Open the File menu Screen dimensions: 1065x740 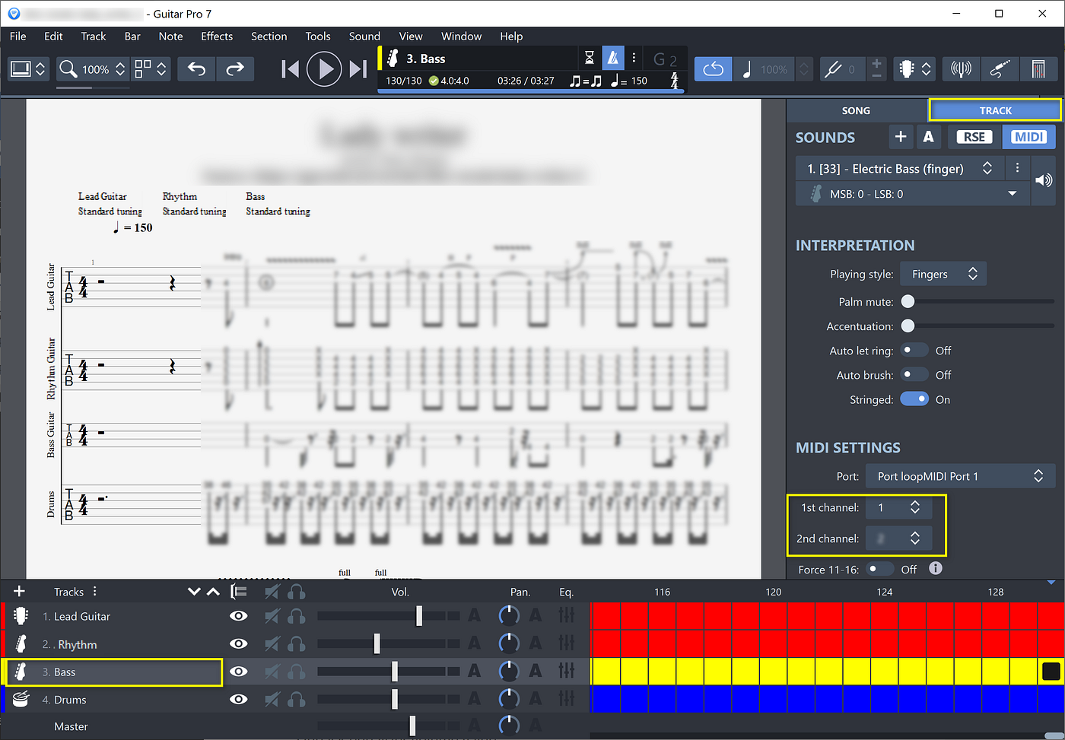[x=17, y=36]
